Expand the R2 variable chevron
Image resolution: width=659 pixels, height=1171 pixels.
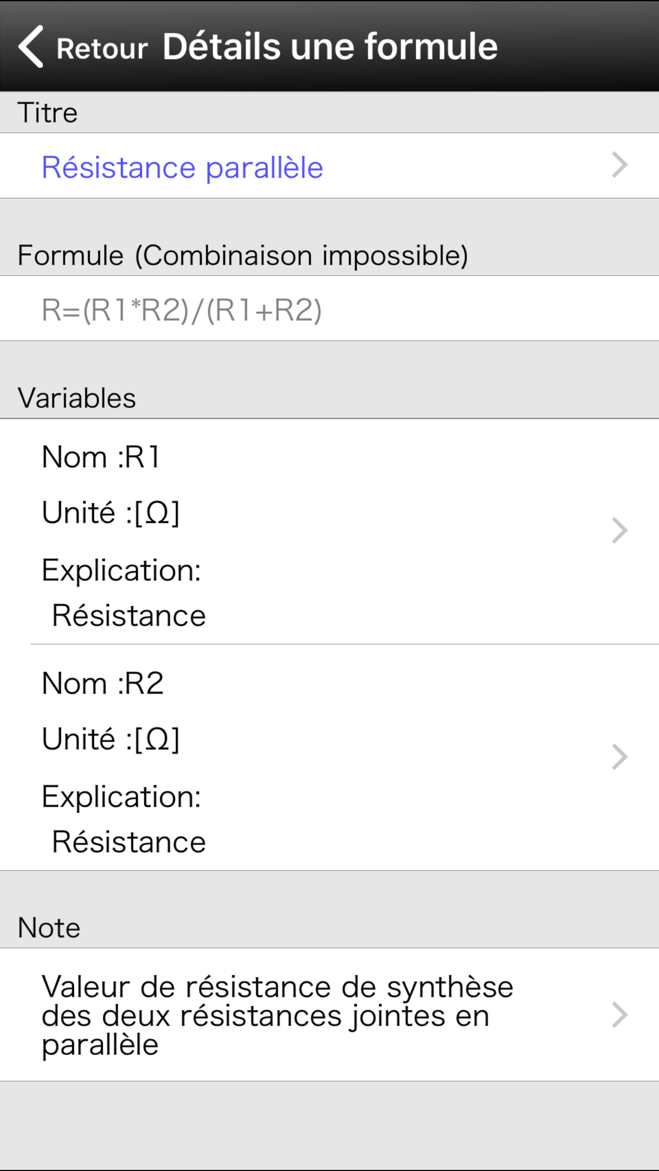click(x=619, y=757)
